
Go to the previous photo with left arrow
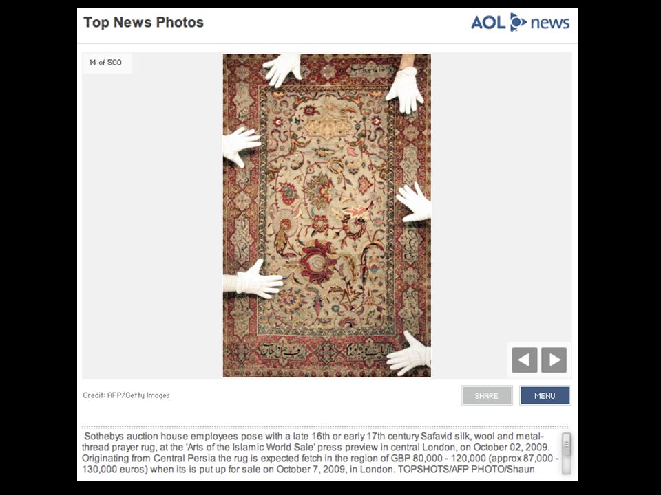coord(525,360)
